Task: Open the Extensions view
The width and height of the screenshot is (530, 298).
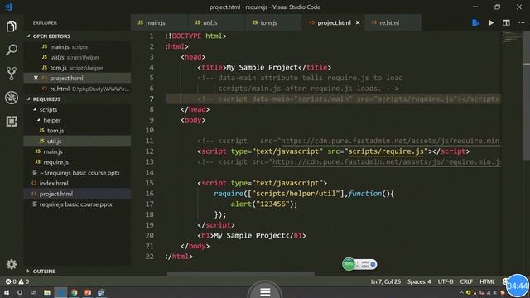Action: (11, 122)
